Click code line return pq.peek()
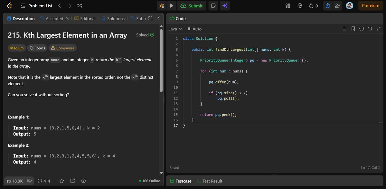Viewport: 386px width, 189px height. [218, 115]
